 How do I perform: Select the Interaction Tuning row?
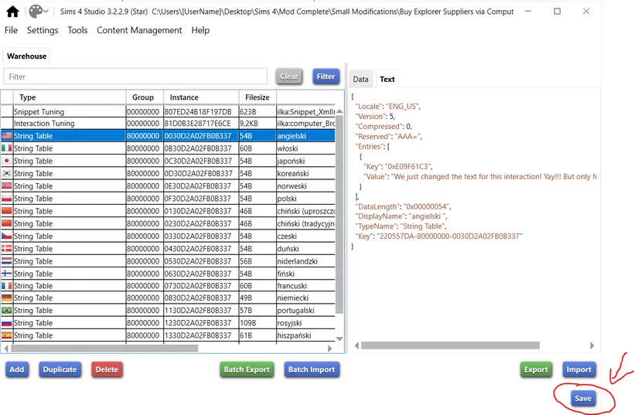44,124
